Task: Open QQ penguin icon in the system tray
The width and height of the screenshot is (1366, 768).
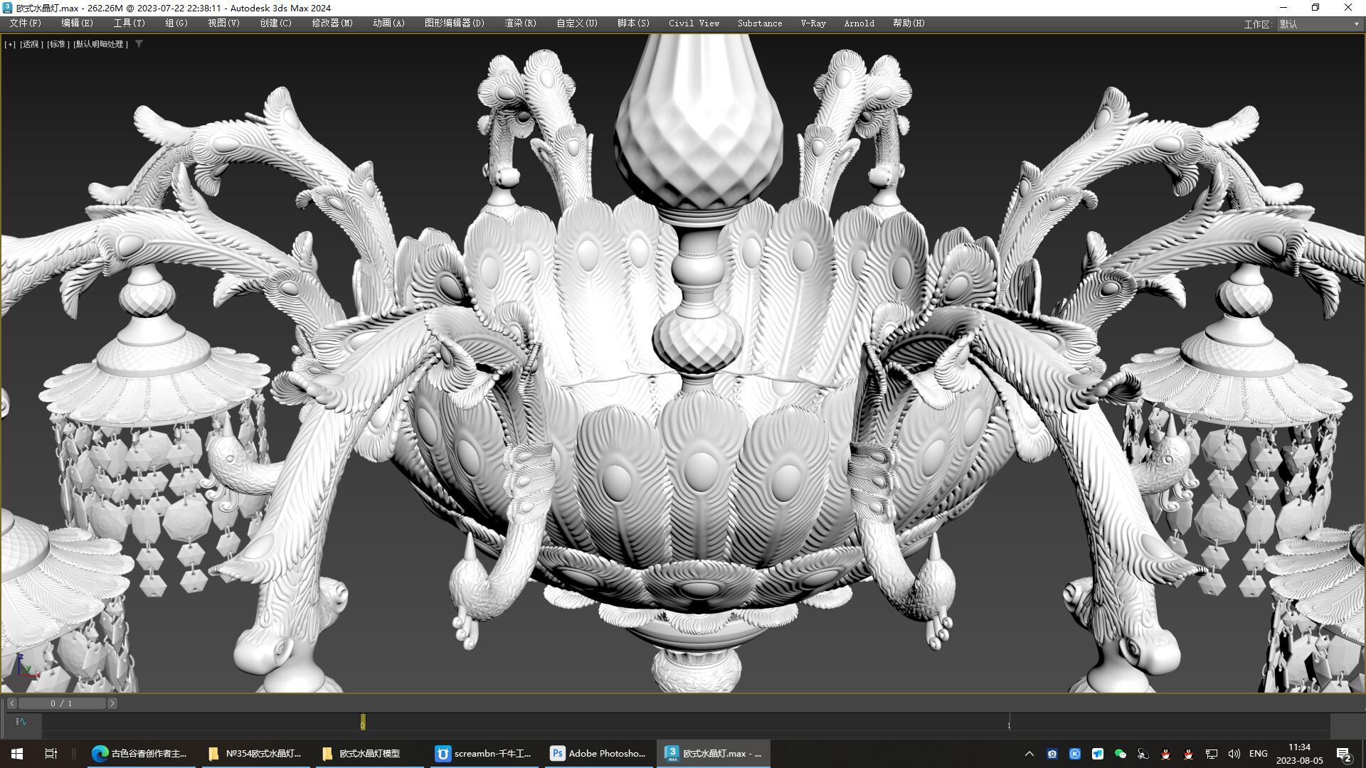Action: tap(1166, 754)
